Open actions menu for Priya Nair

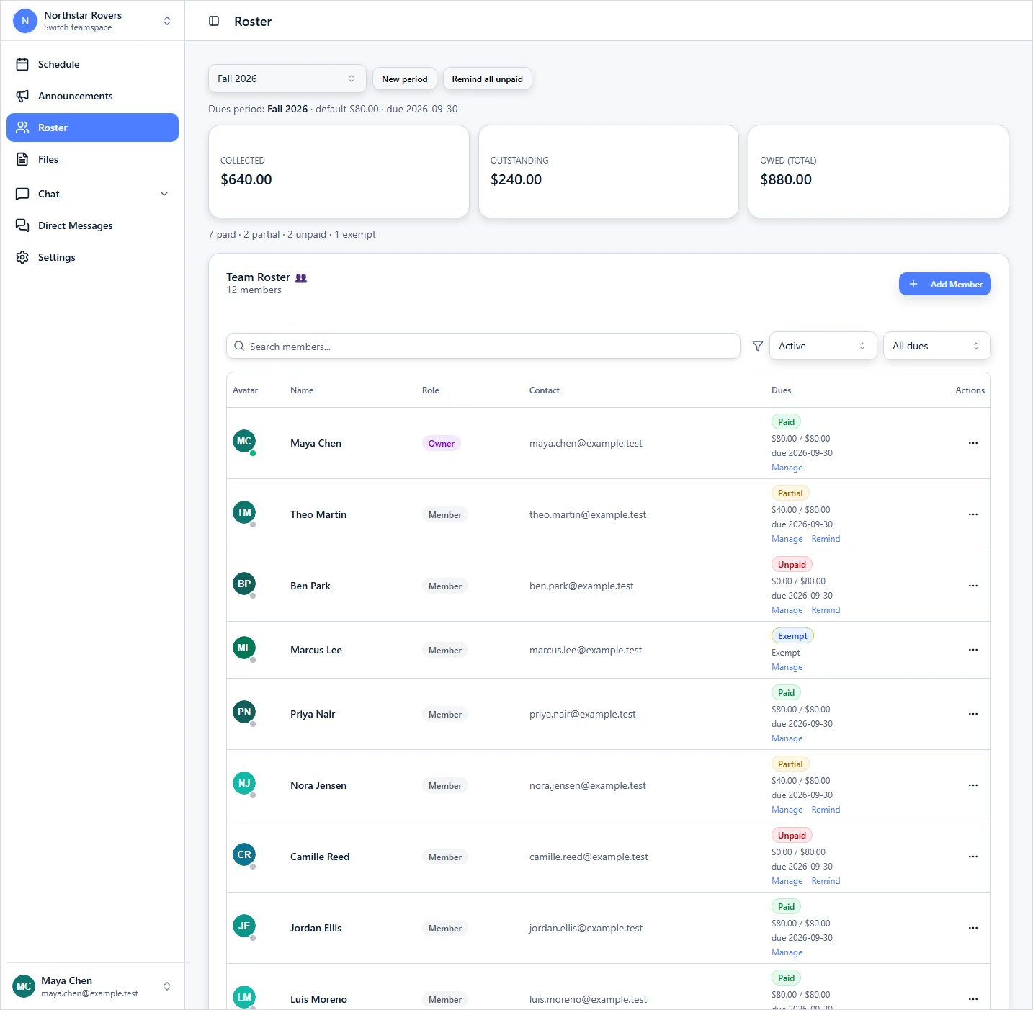coord(973,714)
